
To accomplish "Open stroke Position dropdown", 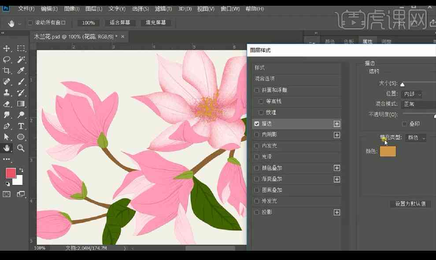I will click(x=411, y=94).
